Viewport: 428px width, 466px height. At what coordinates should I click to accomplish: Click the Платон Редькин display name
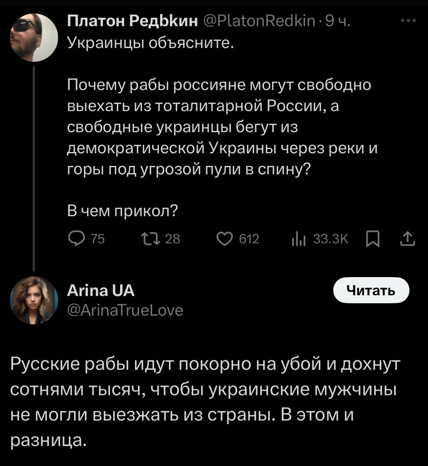[x=133, y=22]
